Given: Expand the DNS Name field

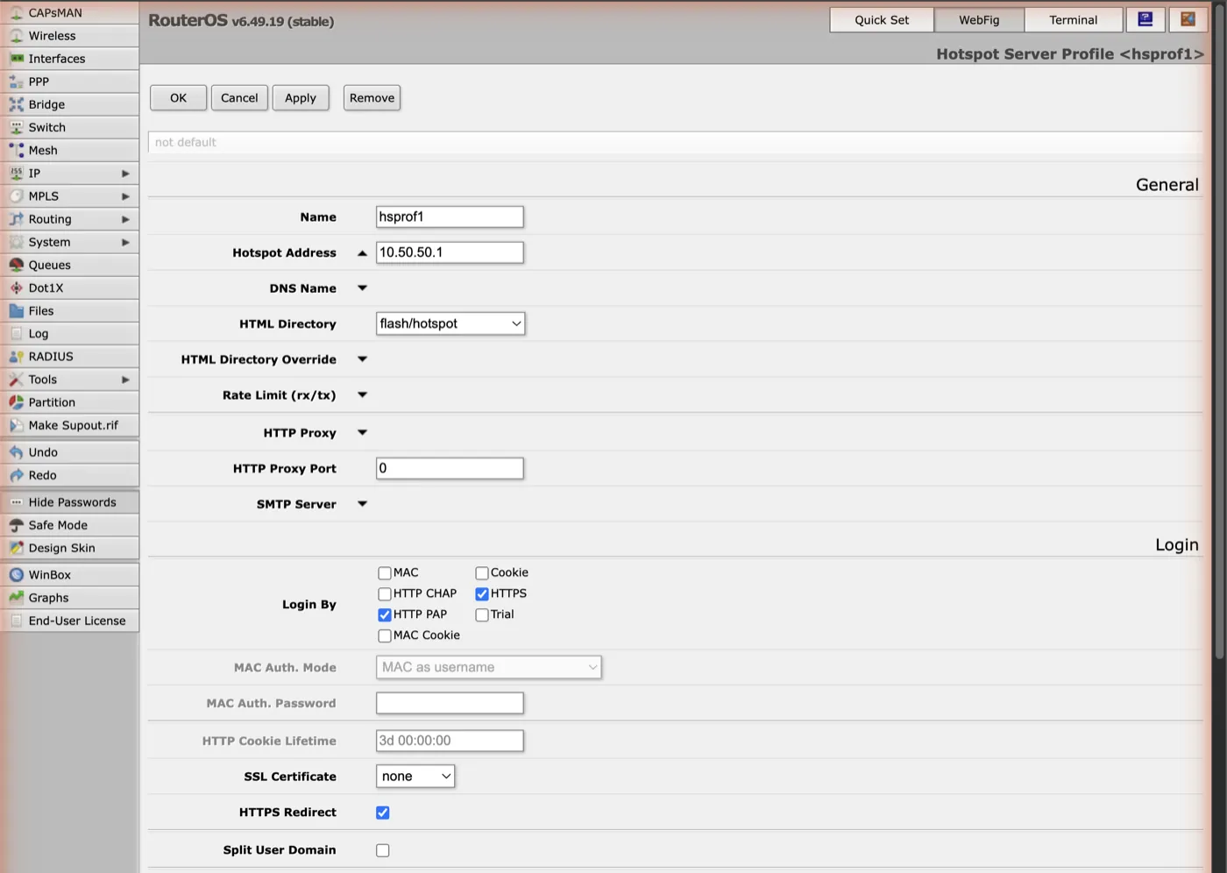Looking at the screenshot, I should [x=362, y=288].
